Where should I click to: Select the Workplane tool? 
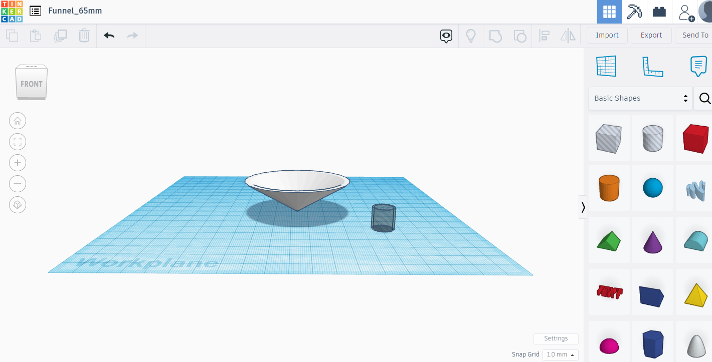[606, 66]
